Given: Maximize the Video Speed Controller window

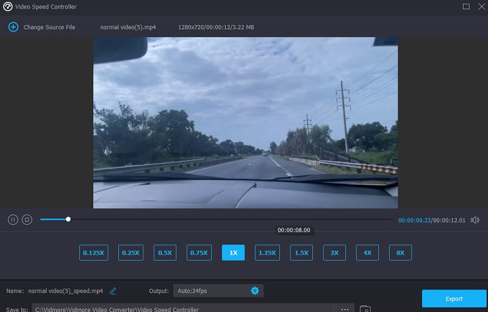Looking at the screenshot, I should click(x=466, y=7).
